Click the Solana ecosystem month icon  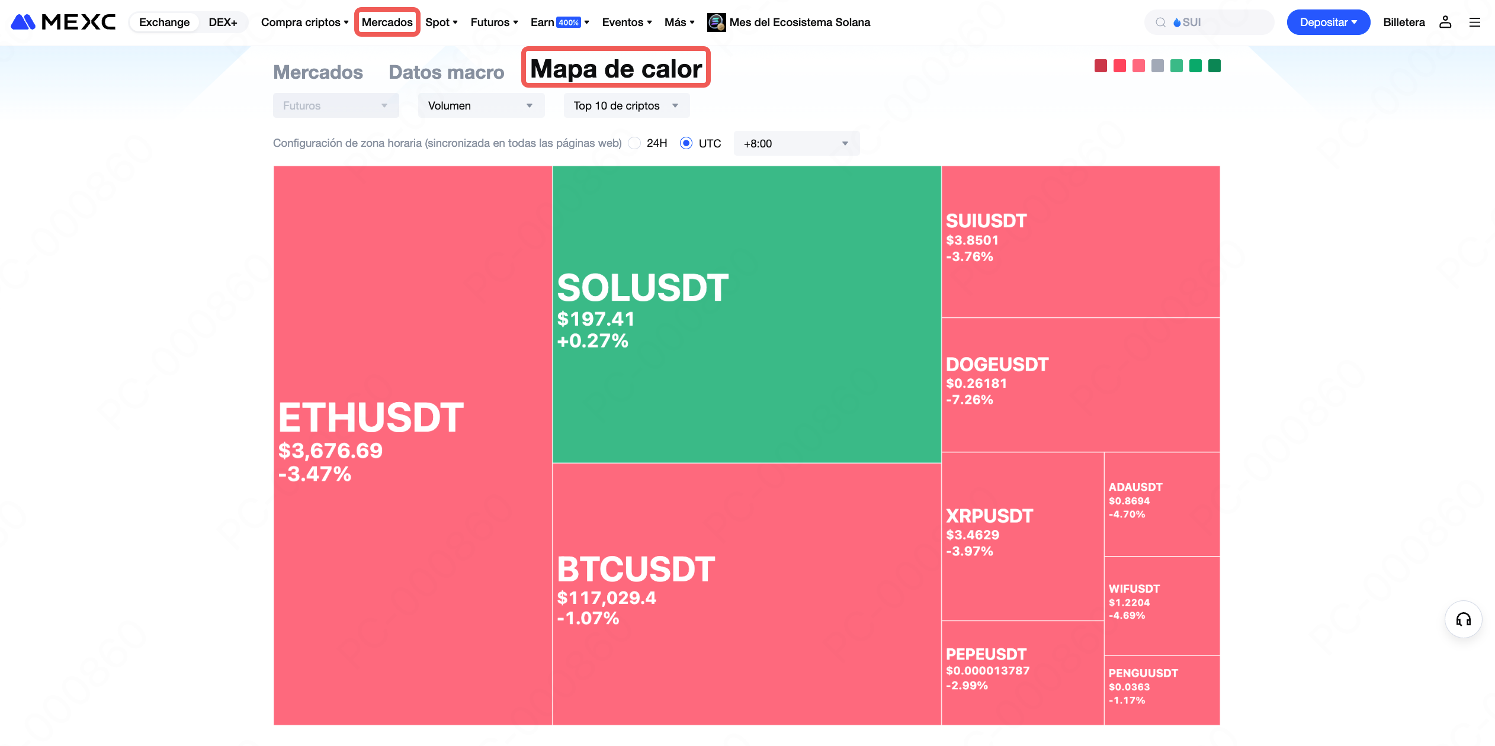716,22
